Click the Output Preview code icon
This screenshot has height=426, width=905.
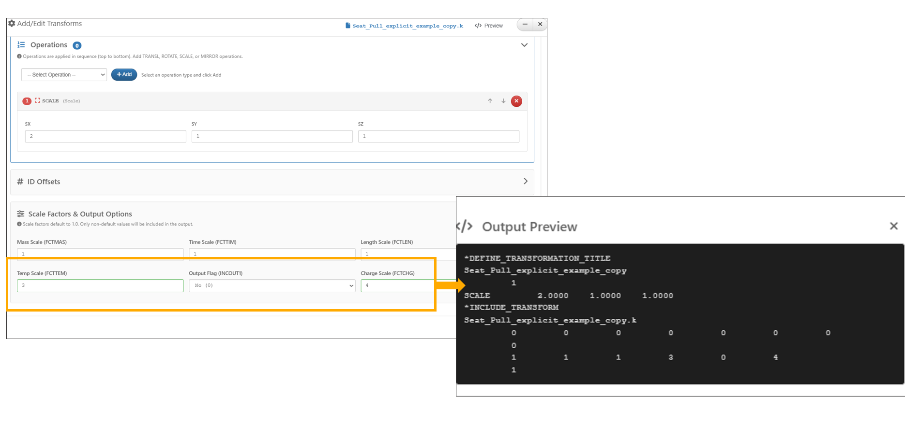(x=465, y=226)
